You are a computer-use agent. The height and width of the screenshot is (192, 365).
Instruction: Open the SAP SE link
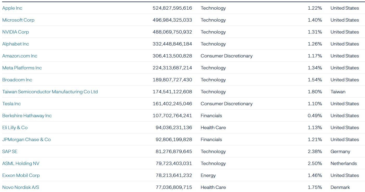pos(10,151)
